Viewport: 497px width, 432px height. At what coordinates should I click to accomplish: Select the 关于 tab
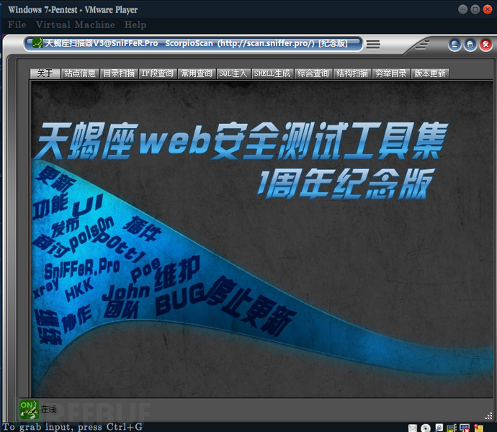coord(45,73)
